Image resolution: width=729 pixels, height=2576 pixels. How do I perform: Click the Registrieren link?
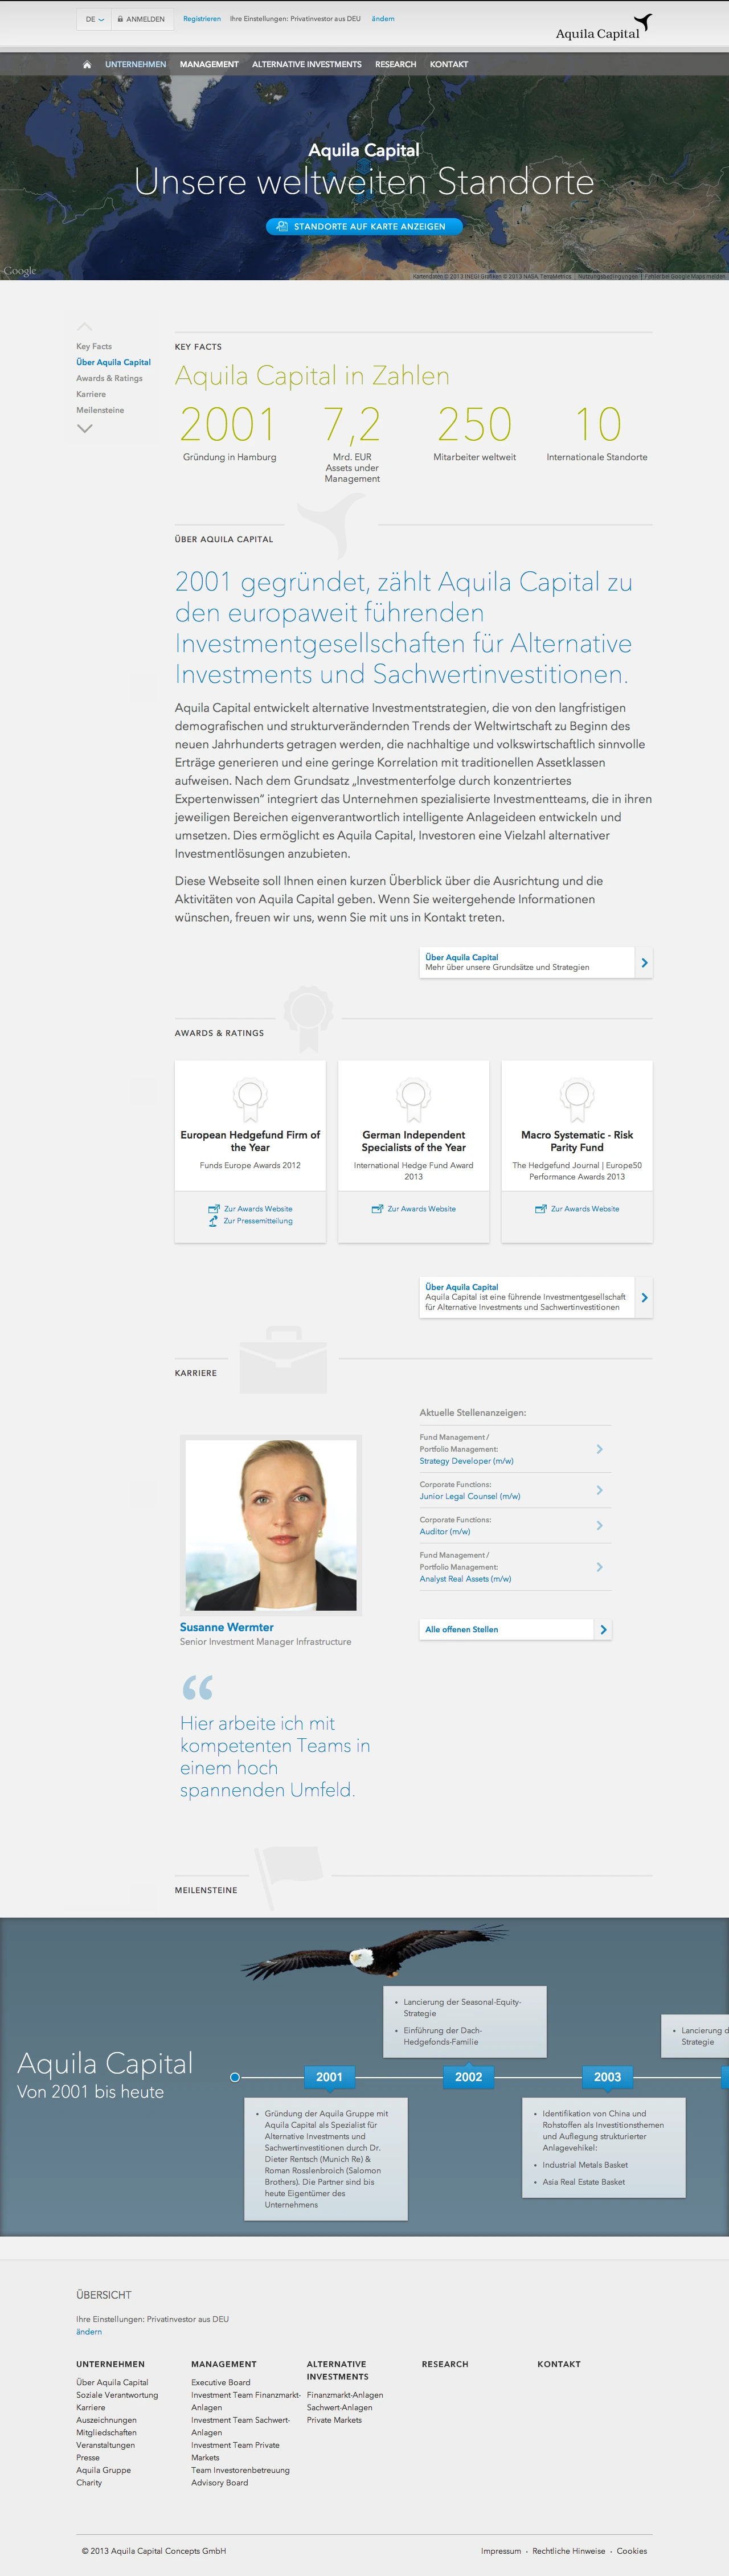click(x=202, y=19)
